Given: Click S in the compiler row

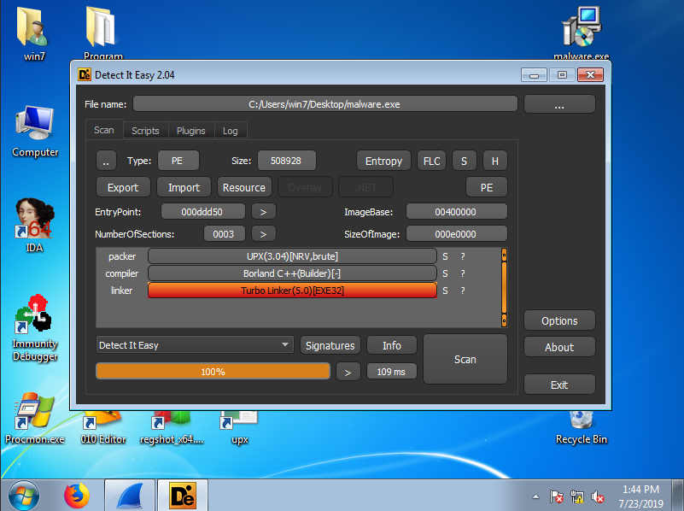Looking at the screenshot, I should [x=445, y=273].
